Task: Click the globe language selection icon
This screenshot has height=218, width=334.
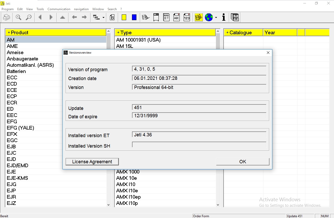Action: (x=209, y=17)
